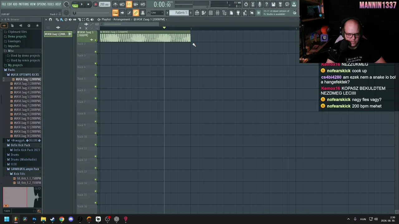This screenshot has width=399, height=224.
Task: Adjust the tempo value 200.000
Action: tap(104, 4)
